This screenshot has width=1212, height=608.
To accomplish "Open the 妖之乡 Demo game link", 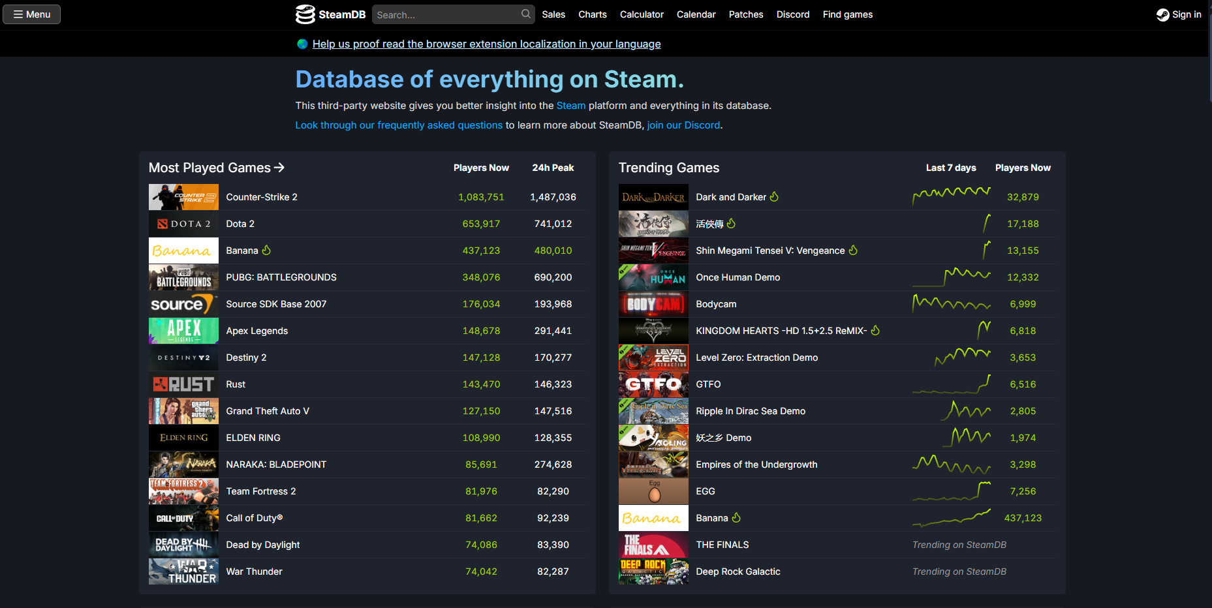I will pyautogui.click(x=724, y=438).
